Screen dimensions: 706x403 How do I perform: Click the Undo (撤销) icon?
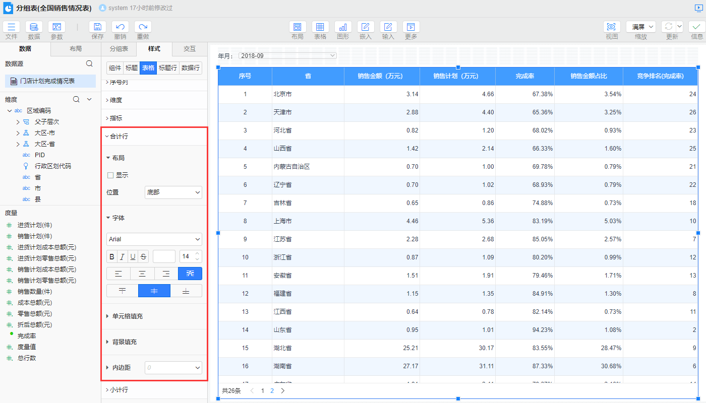point(120,27)
